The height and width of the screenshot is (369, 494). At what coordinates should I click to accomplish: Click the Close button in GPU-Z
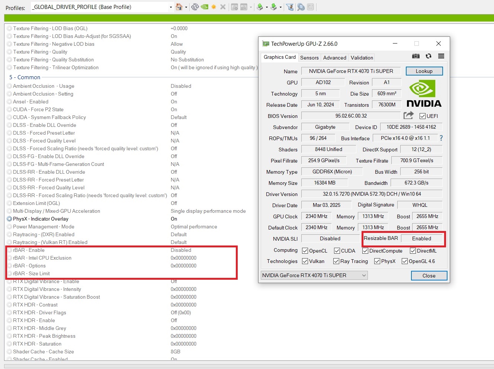pyautogui.click(x=429, y=276)
